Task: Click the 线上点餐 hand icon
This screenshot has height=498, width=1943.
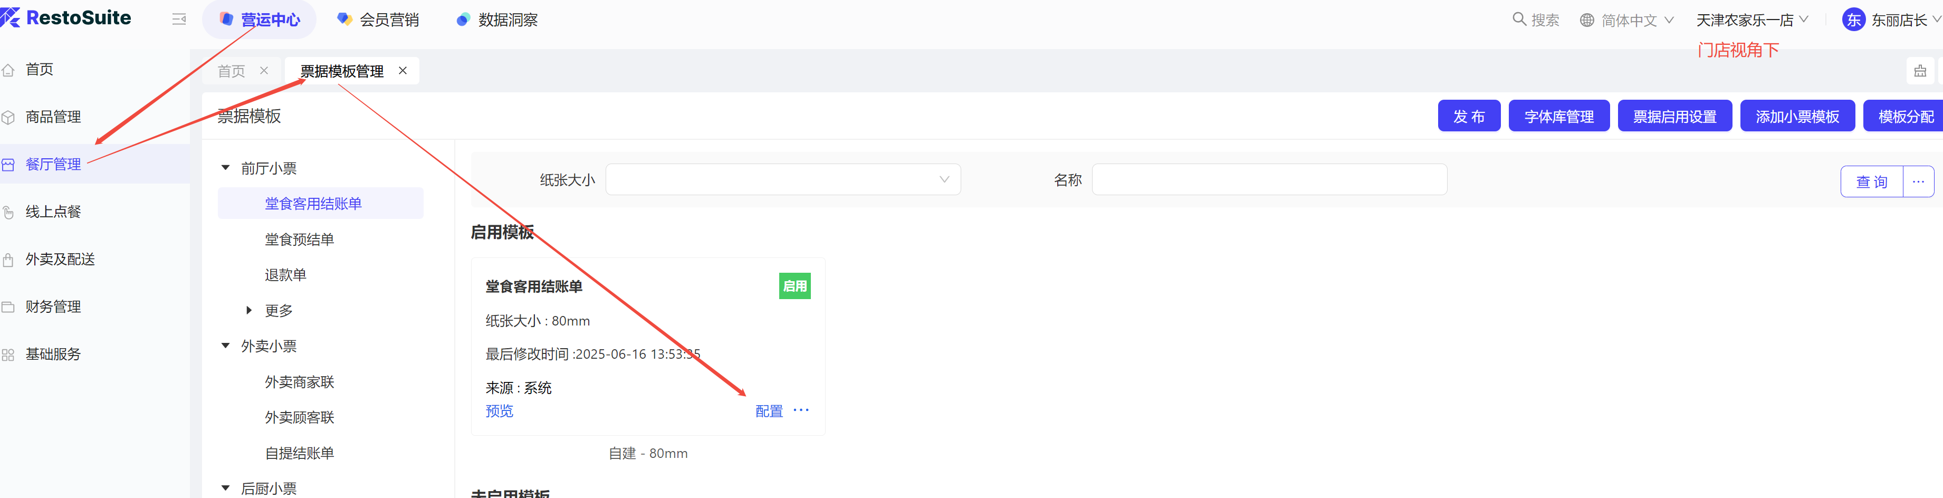Action: [8, 212]
